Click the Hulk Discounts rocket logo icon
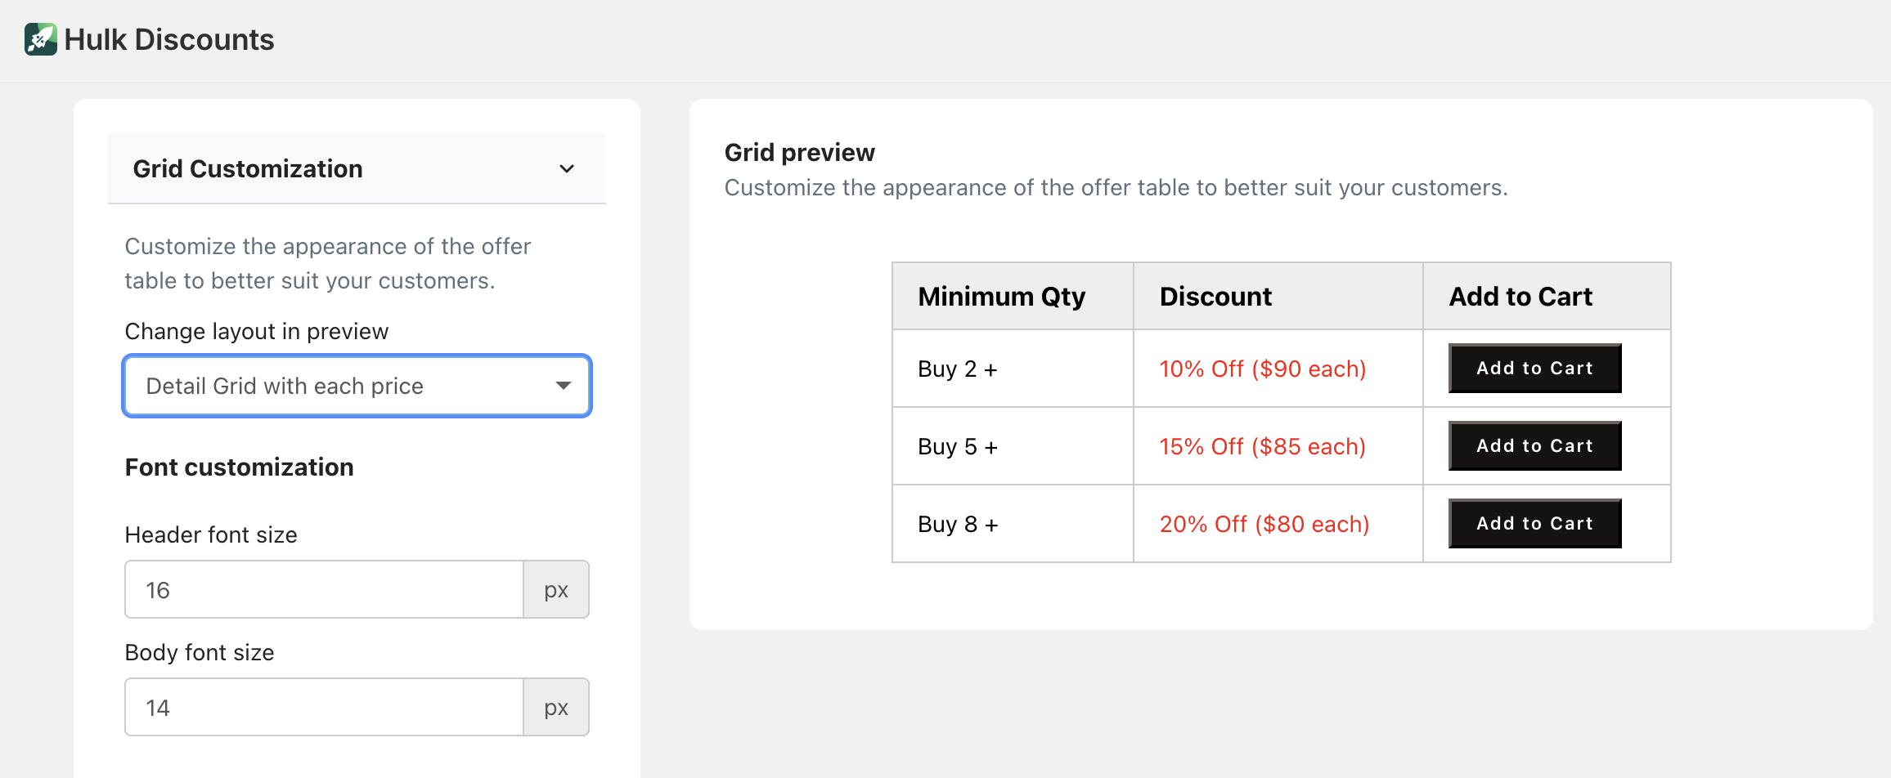The height and width of the screenshot is (778, 1891). click(x=41, y=39)
